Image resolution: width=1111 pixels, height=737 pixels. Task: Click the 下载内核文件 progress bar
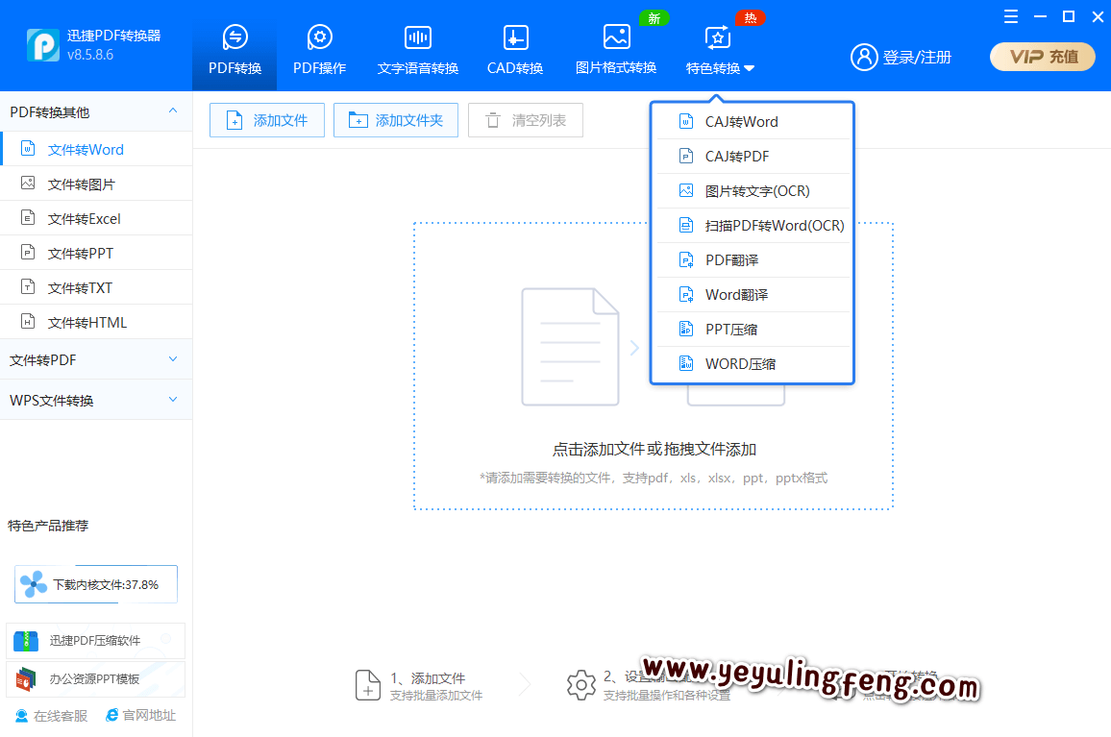(x=96, y=584)
